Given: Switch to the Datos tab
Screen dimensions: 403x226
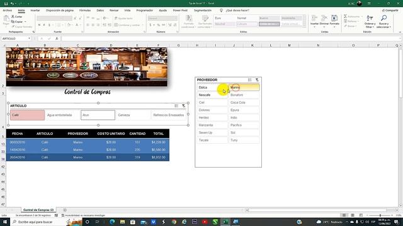Looking at the screenshot, I should pyautogui.click(x=100, y=11).
